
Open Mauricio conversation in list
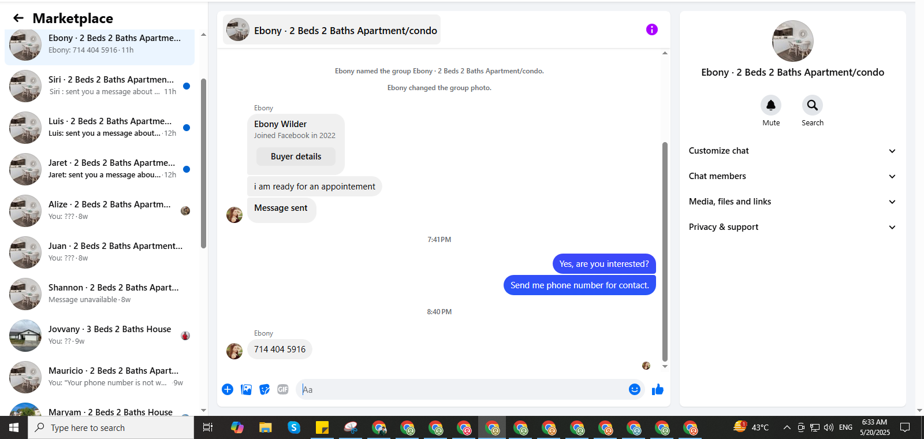click(99, 377)
